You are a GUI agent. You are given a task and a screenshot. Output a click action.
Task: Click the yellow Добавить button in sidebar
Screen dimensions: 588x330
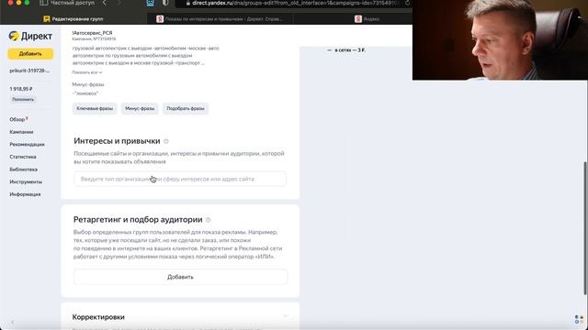(30, 54)
